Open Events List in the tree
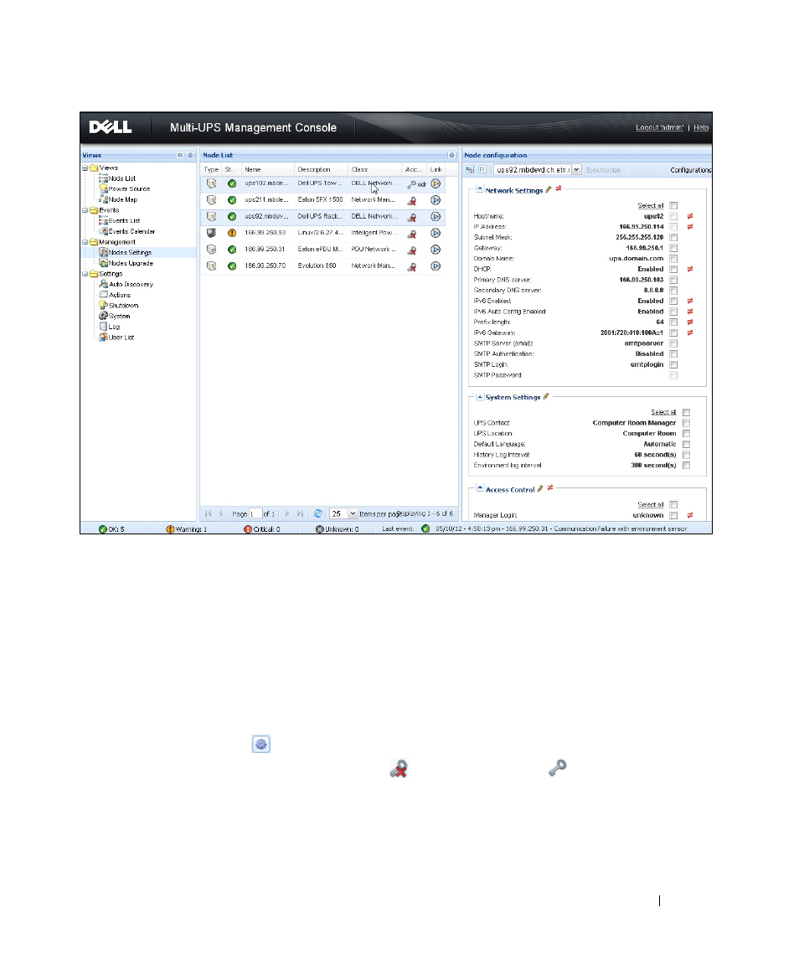This screenshot has height=959, width=799. (124, 221)
